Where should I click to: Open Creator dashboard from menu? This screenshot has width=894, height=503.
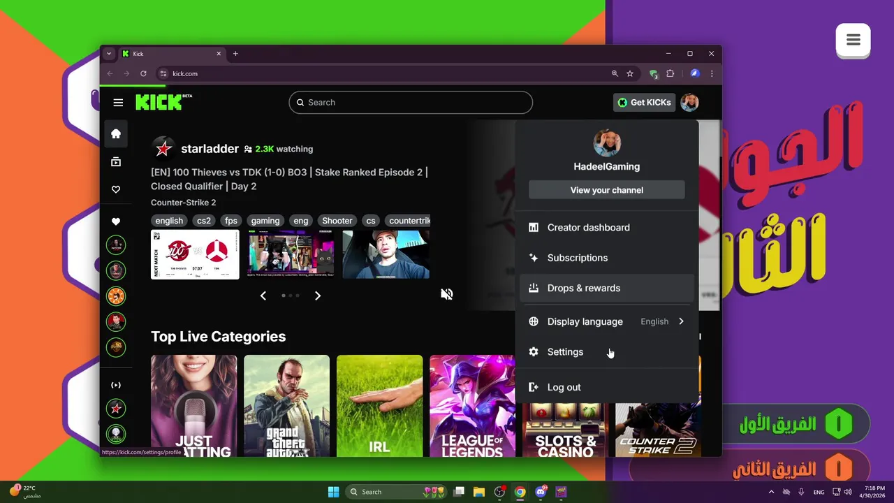click(x=607, y=228)
